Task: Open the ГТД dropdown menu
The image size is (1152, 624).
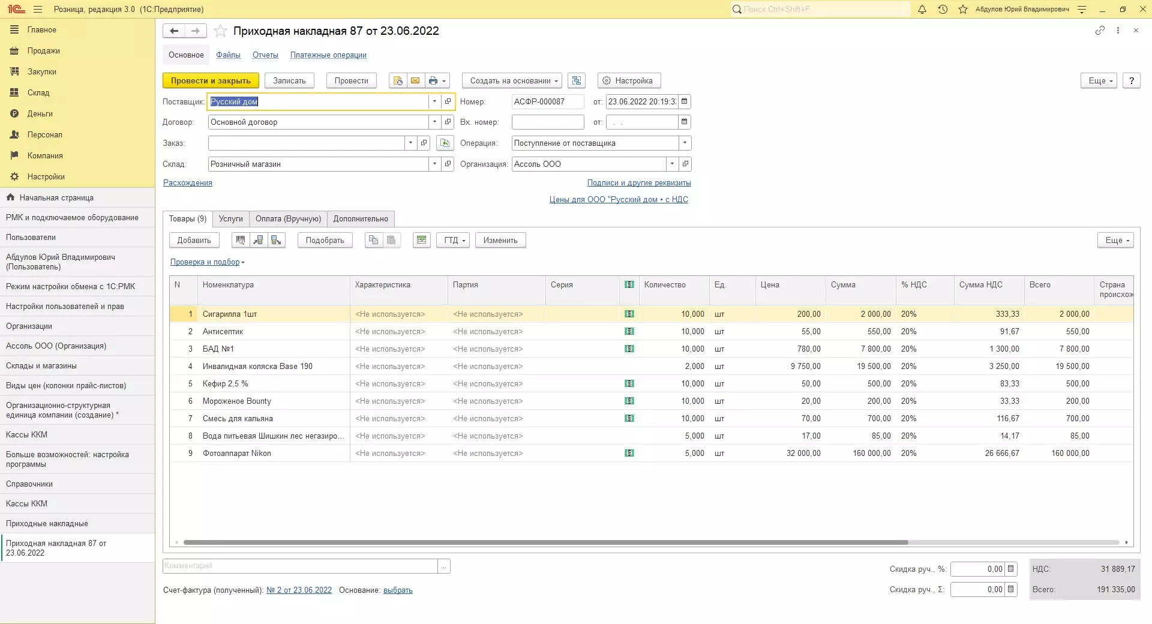Action: click(x=453, y=240)
